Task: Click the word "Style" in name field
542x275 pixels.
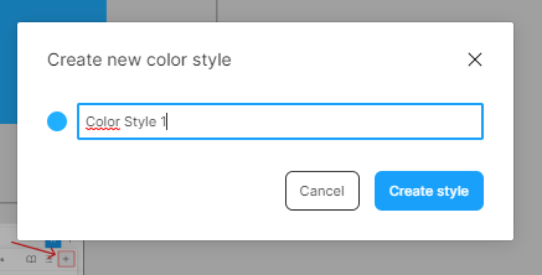Action: coord(140,121)
